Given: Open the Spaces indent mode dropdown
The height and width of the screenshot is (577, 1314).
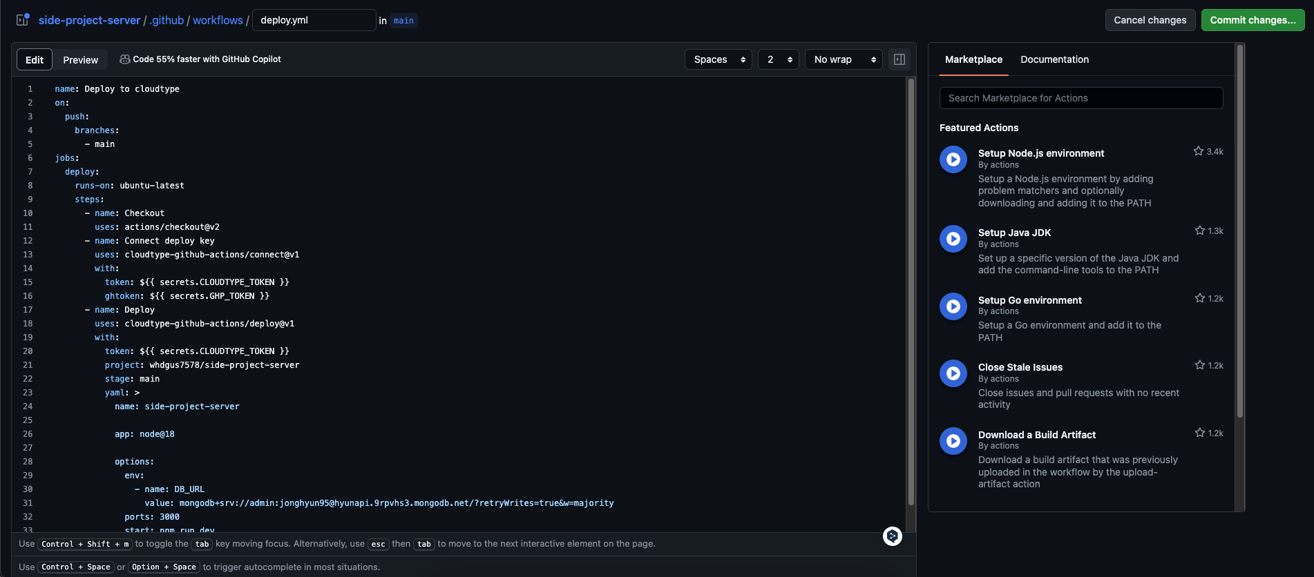Looking at the screenshot, I should click(718, 59).
